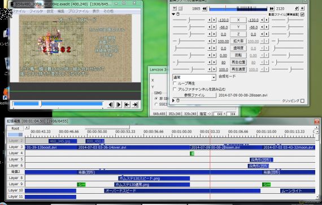The image size is (322, 205).
Task: Click the left X position slider
Action: (189, 20)
